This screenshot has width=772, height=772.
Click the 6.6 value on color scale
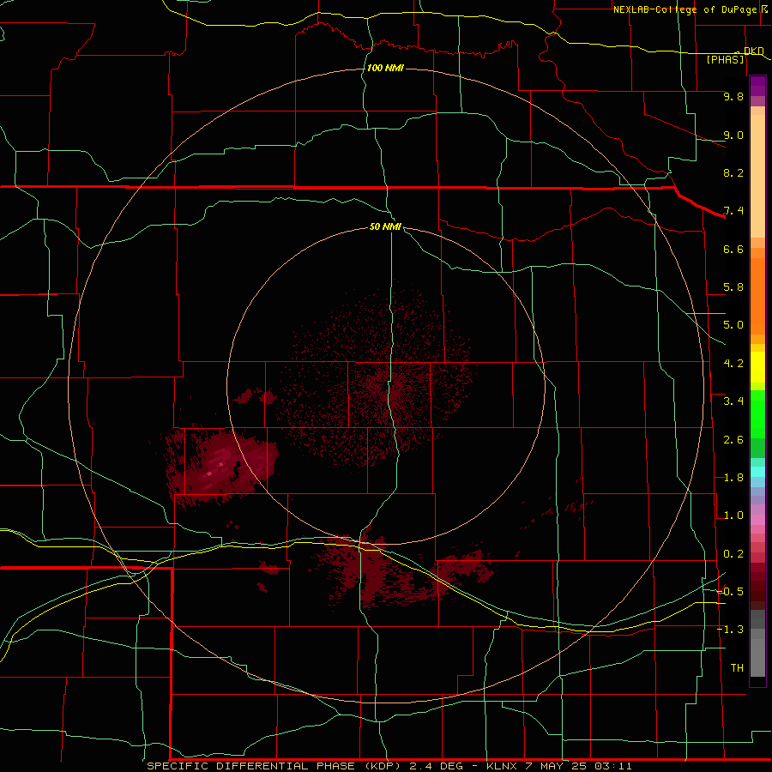click(733, 249)
